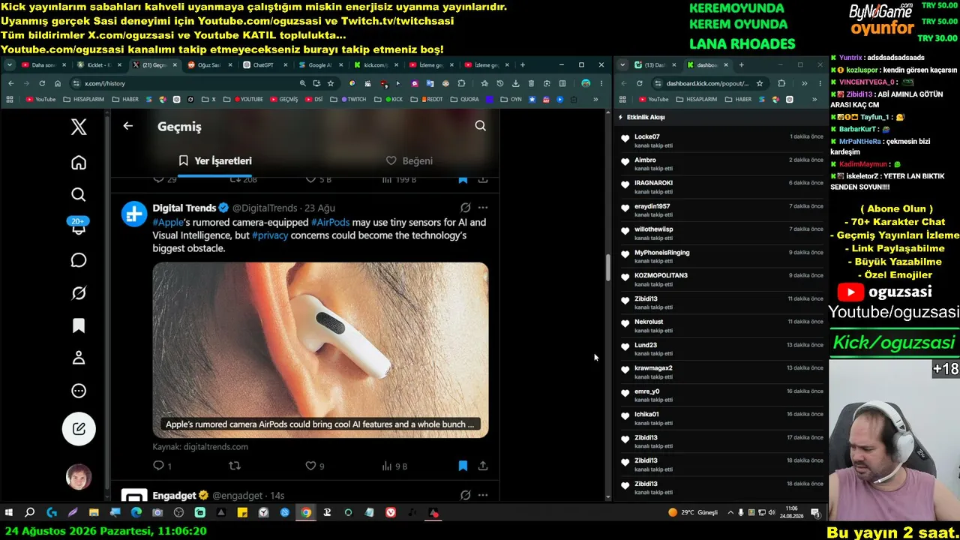Open the Engadget account name

(175, 496)
